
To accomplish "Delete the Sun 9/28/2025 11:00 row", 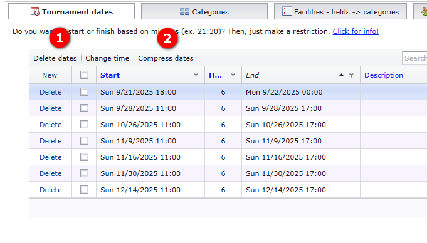I will tap(51, 108).
